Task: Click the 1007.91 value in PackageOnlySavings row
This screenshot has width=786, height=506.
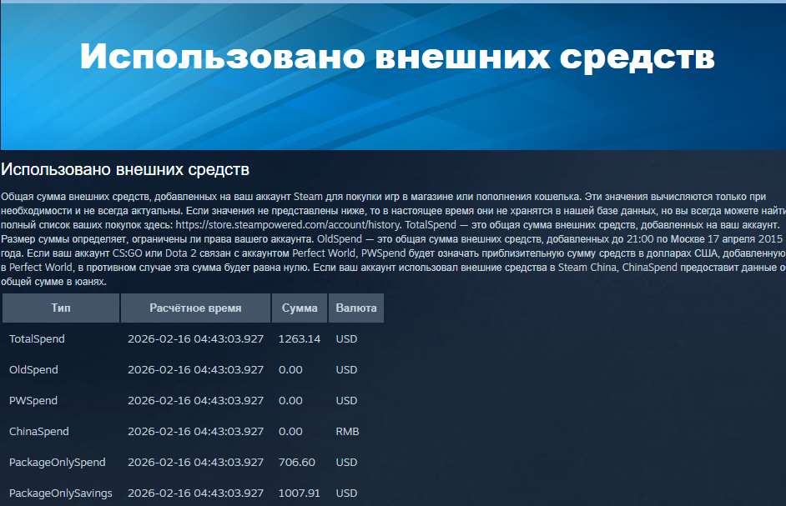Action: coord(297,493)
